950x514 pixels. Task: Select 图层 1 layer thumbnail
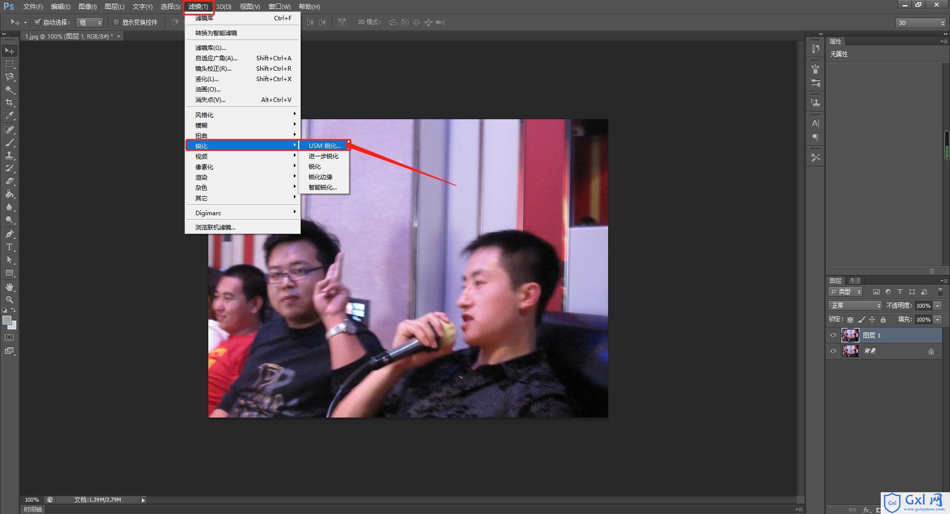(850, 335)
